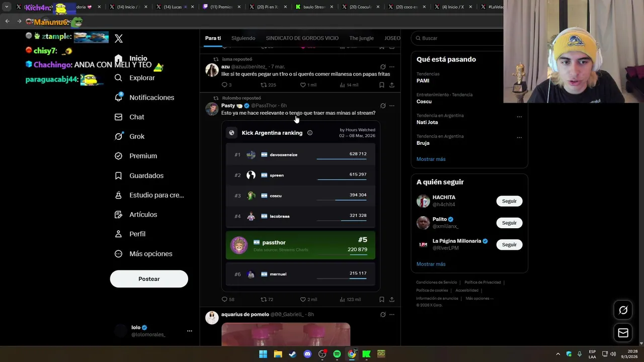
Task: Bookmark azu's post
Action: [382, 85]
